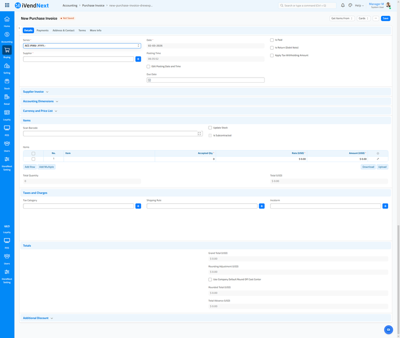Select the POS icon in the sidebar
Image resolution: width=400 pixels, height=338 pixels.
(x=7, y=128)
